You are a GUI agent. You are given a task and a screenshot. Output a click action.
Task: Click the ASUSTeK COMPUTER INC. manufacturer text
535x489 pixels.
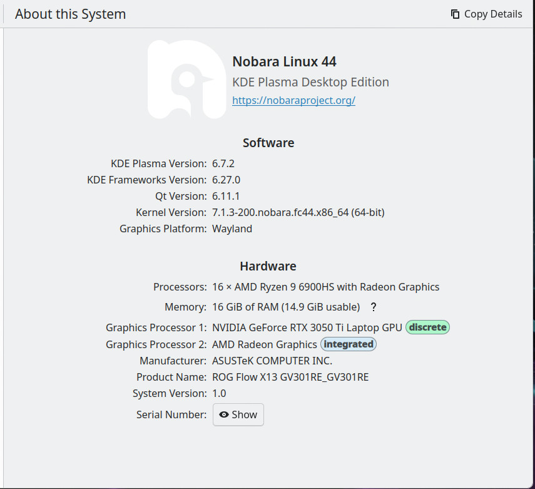[x=272, y=361]
